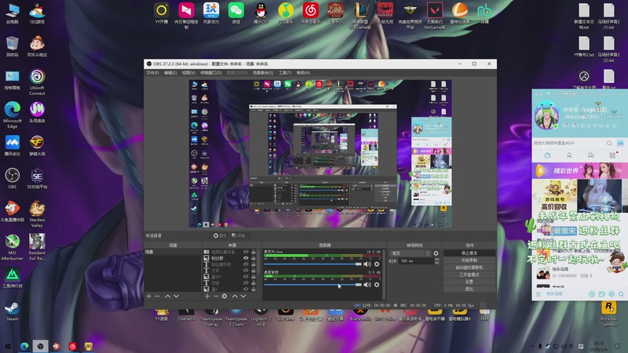
Task: Open source properties gear under sources list
Action: tap(225, 297)
